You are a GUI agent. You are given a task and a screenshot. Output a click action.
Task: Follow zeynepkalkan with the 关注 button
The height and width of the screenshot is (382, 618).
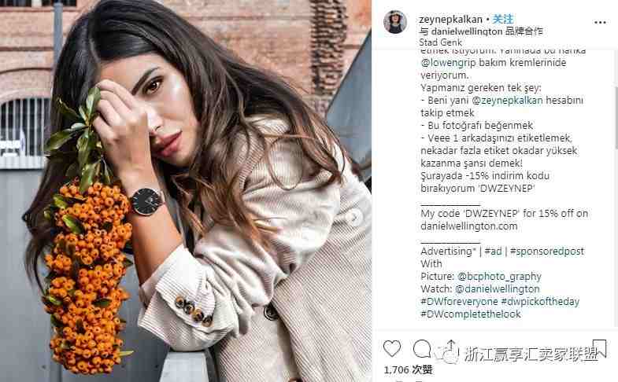[x=503, y=19]
